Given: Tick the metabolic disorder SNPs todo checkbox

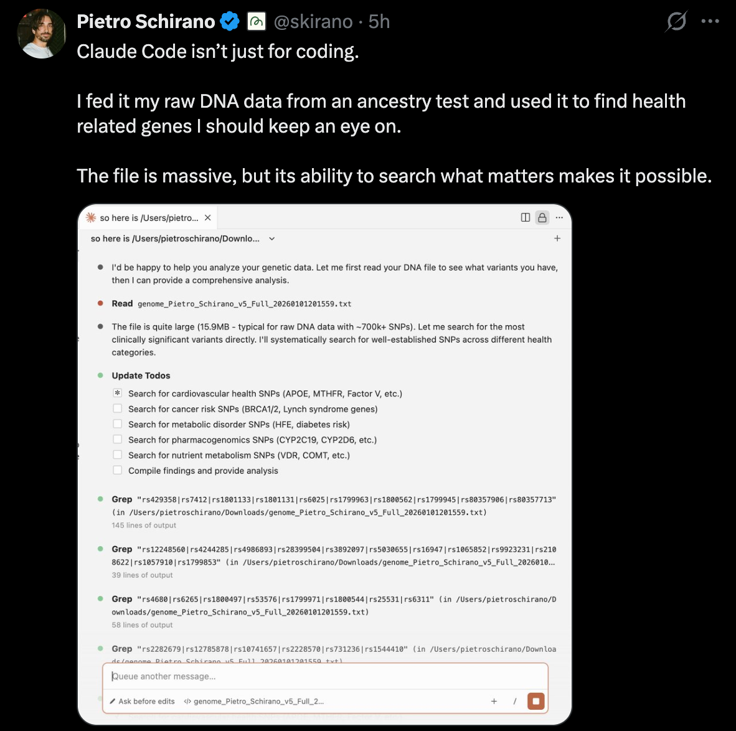Looking at the screenshot, I should 117,424.
